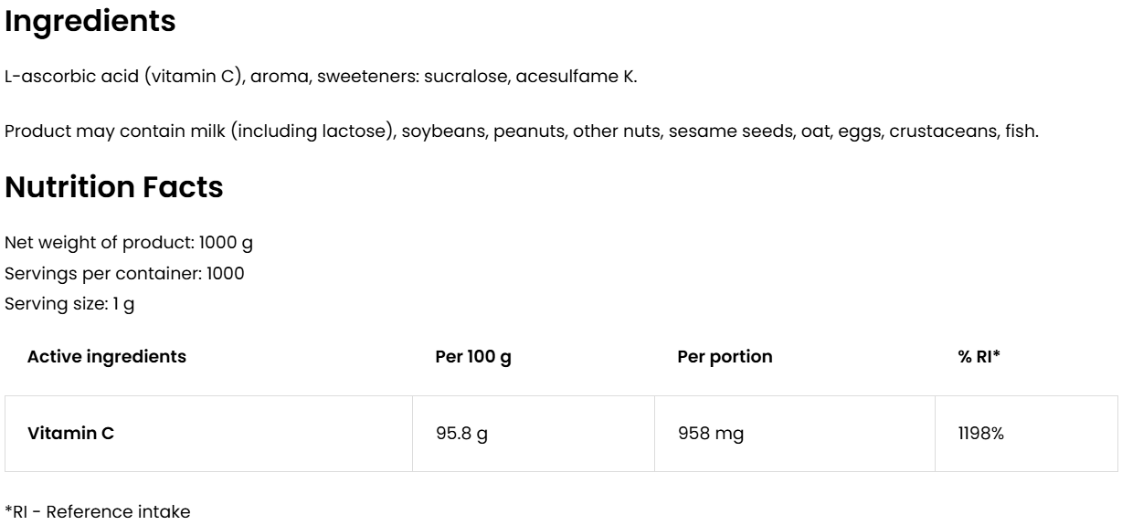Click the Servings per container line
The image size is (1122, 525).
(124, 273)
